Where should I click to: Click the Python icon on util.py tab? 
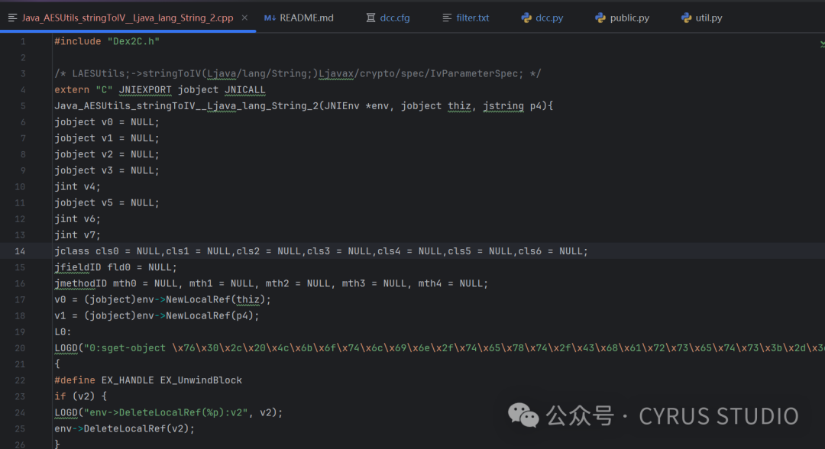[x=686, y=18]
